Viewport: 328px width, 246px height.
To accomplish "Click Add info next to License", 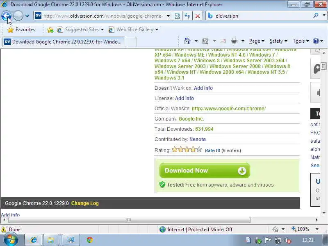I will click(x=184, y=98).
